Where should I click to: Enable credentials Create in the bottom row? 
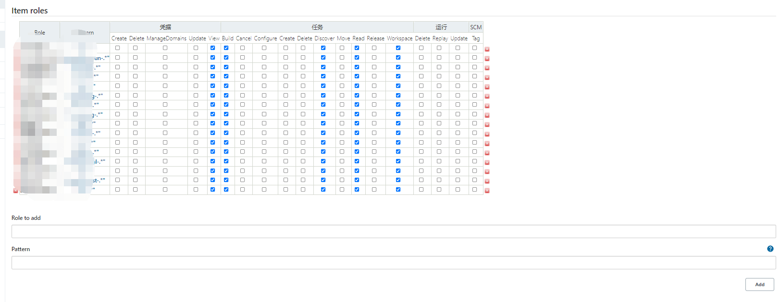tap(117, 190)
